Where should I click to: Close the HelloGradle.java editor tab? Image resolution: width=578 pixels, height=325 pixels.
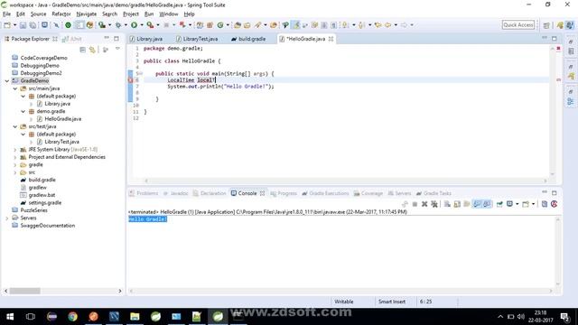(331, 39)
